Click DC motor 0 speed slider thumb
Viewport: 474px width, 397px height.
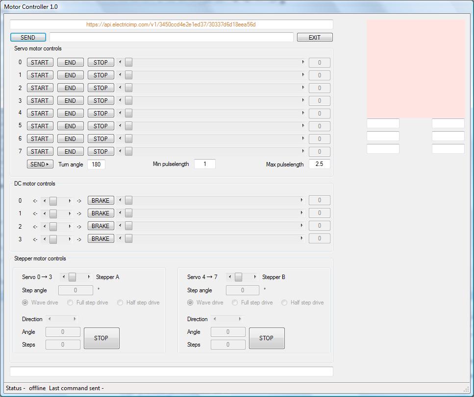pyautogui.click(x=128, y=200)
